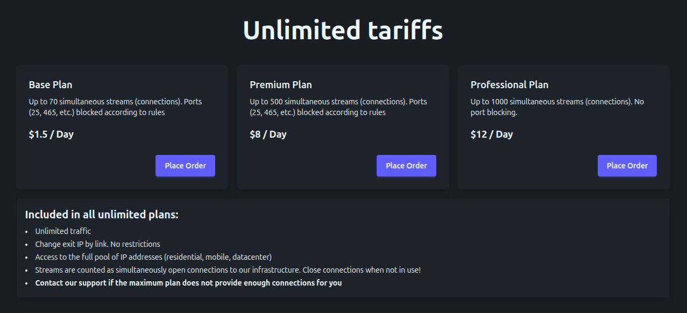Click the full pool of IP addresses item

153,257
